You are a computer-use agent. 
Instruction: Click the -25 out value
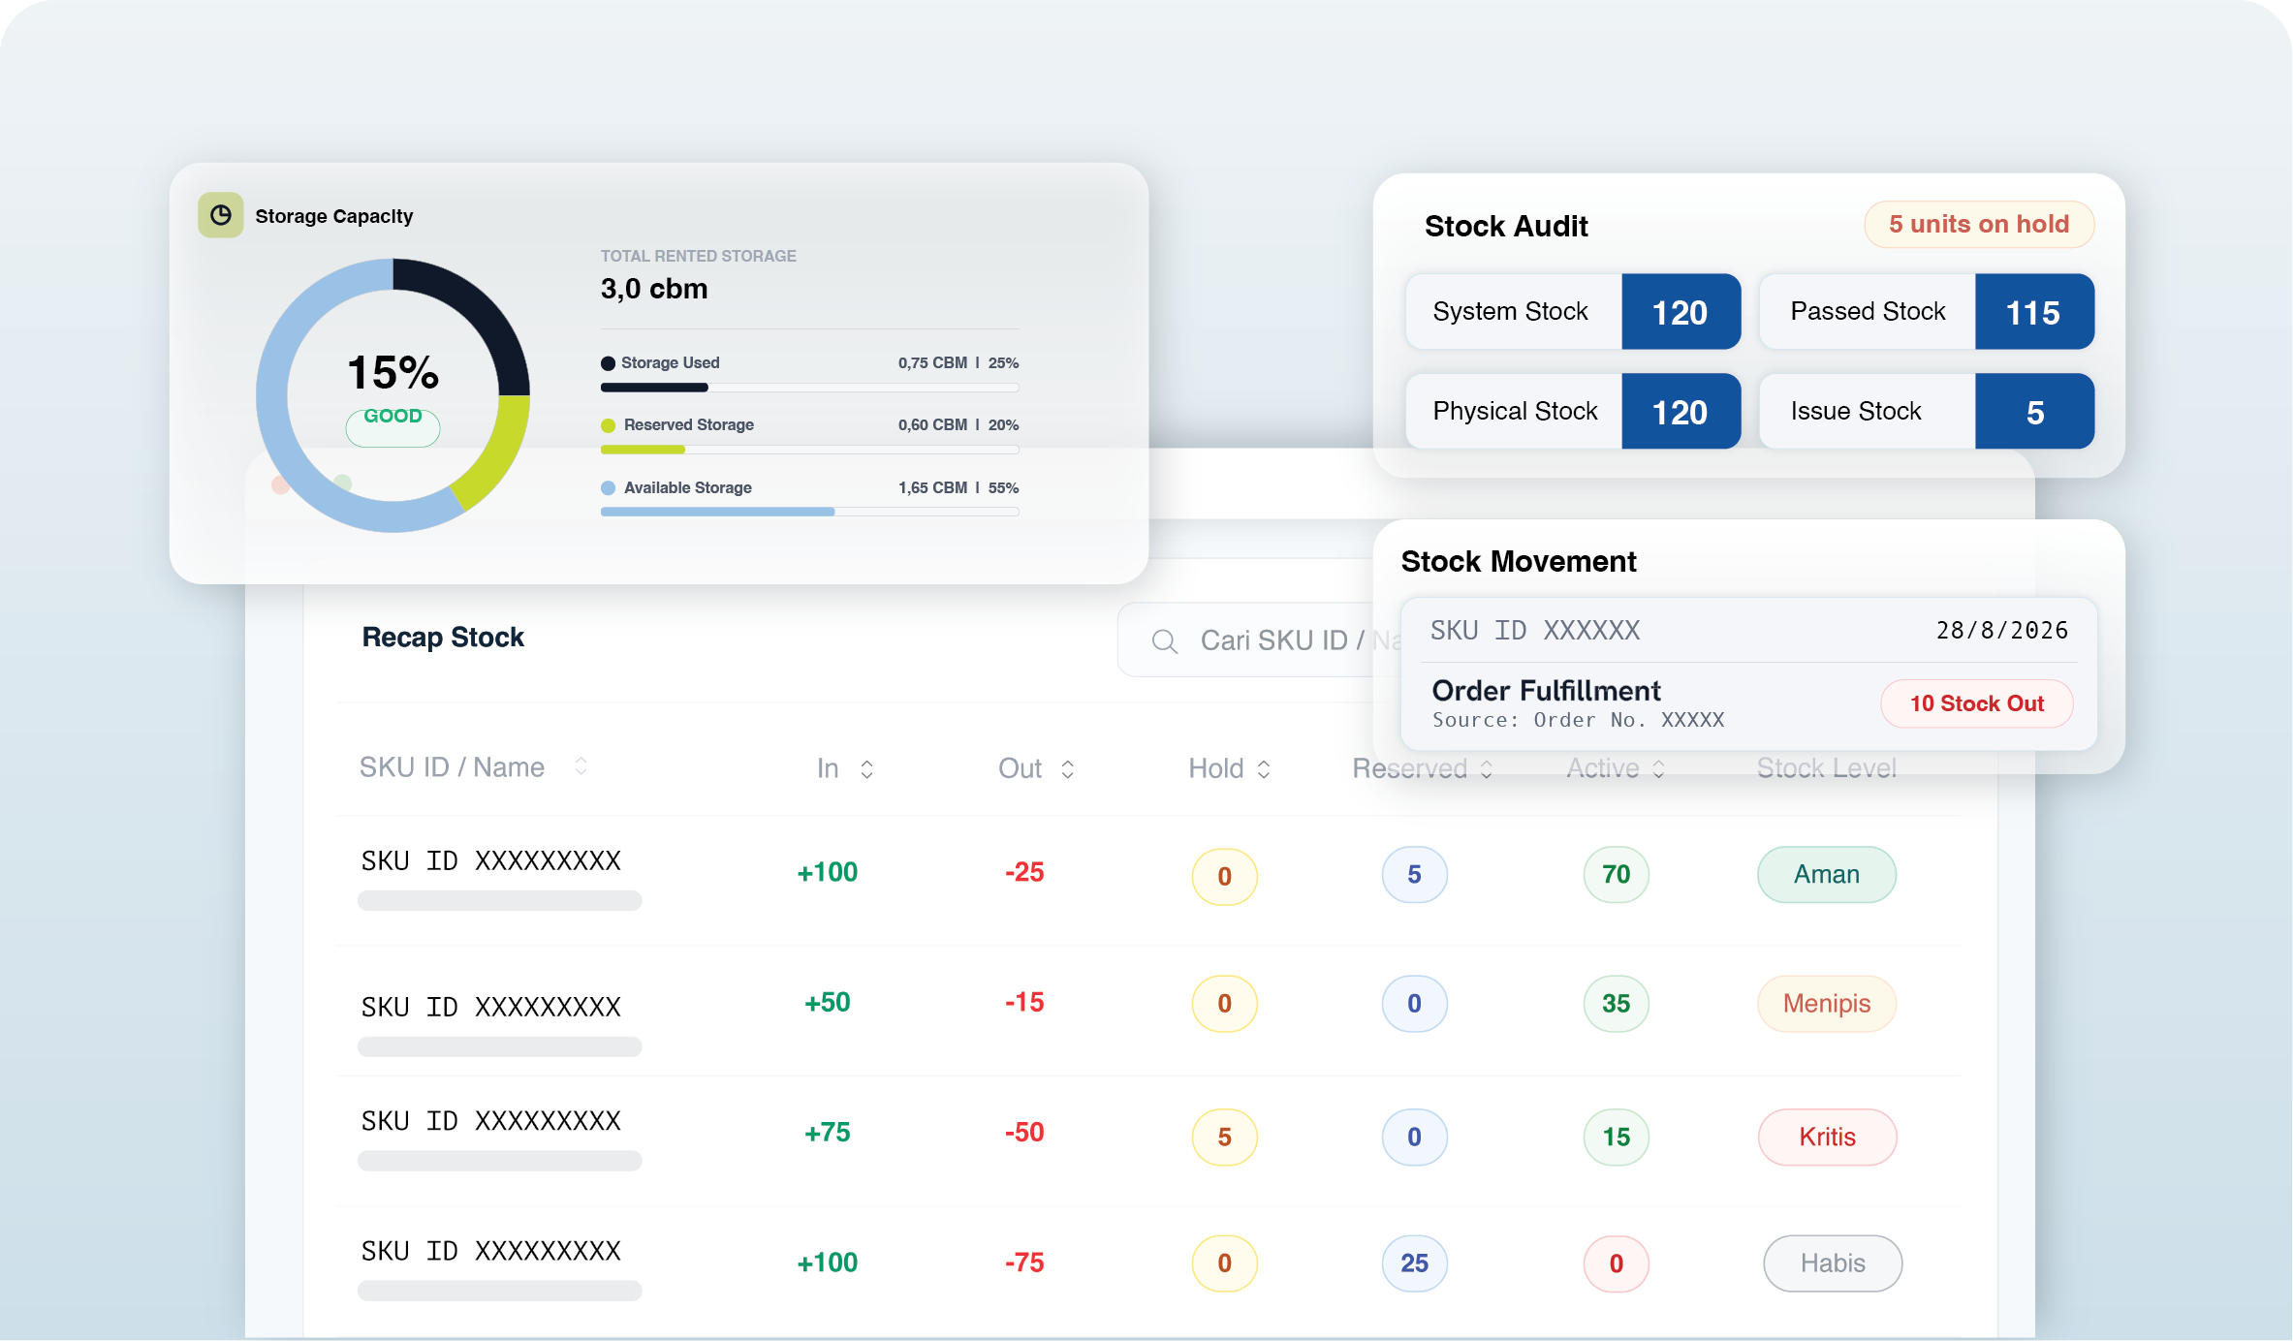pos(1024,872)
